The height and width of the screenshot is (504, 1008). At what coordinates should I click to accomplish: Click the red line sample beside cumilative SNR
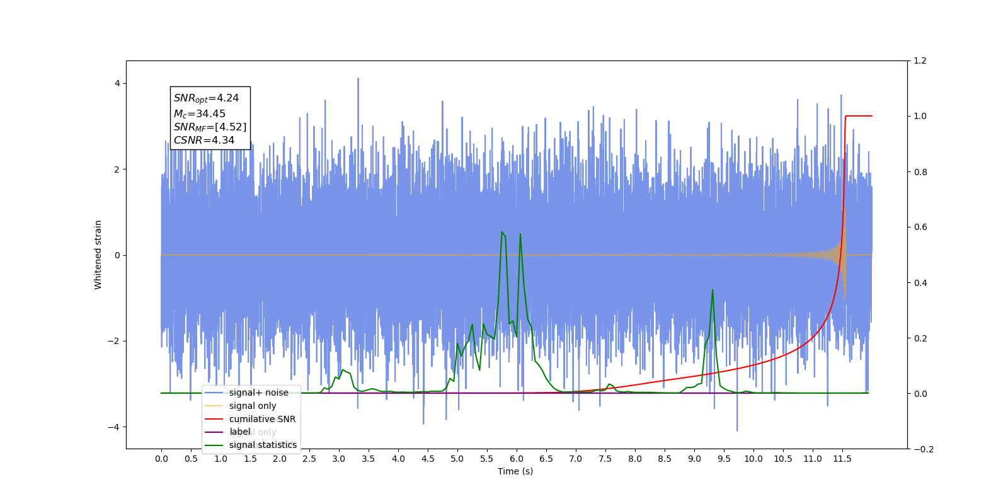(214, 419)
